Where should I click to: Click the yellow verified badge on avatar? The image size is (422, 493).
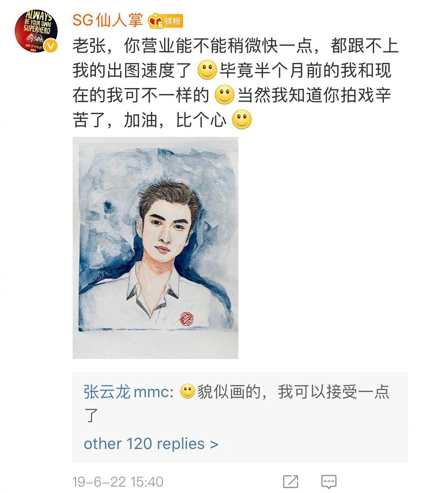tap(51, 46)
